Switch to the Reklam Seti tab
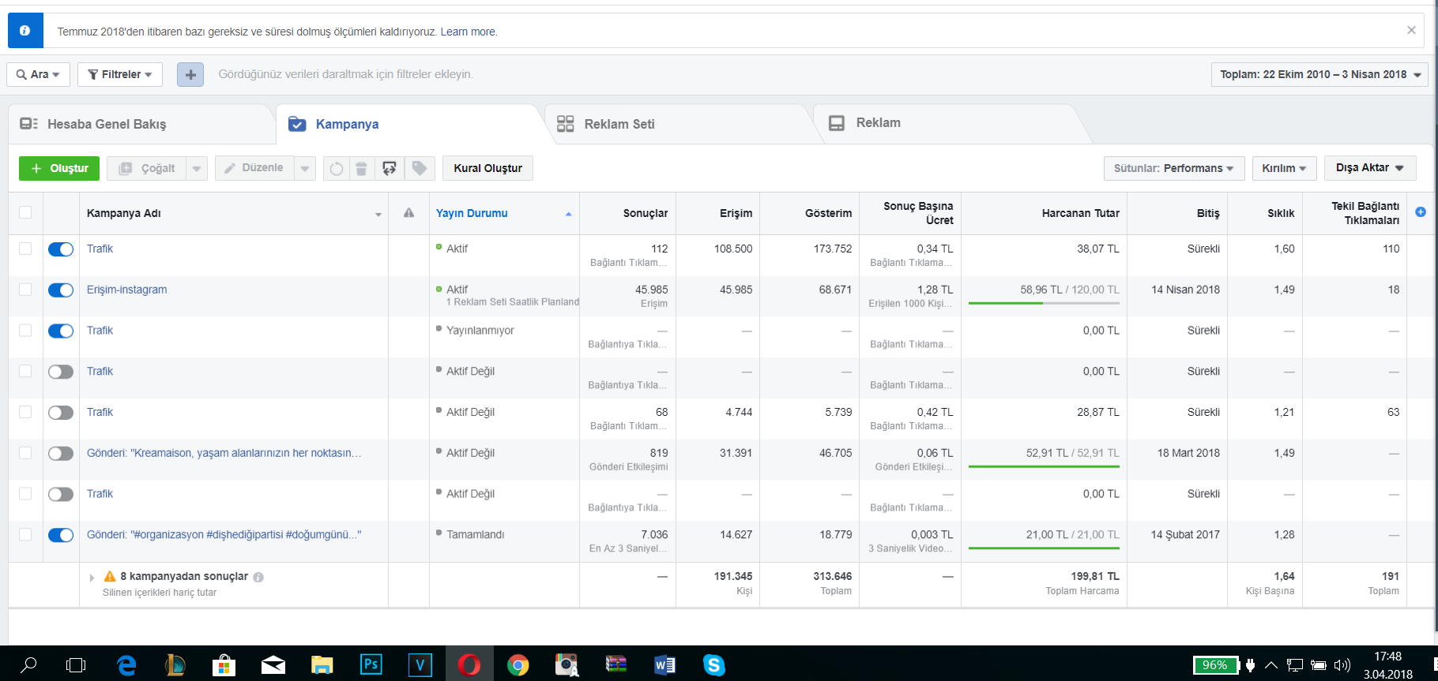The height and width of the screenshot is (681, 1438). click(619, 124)
